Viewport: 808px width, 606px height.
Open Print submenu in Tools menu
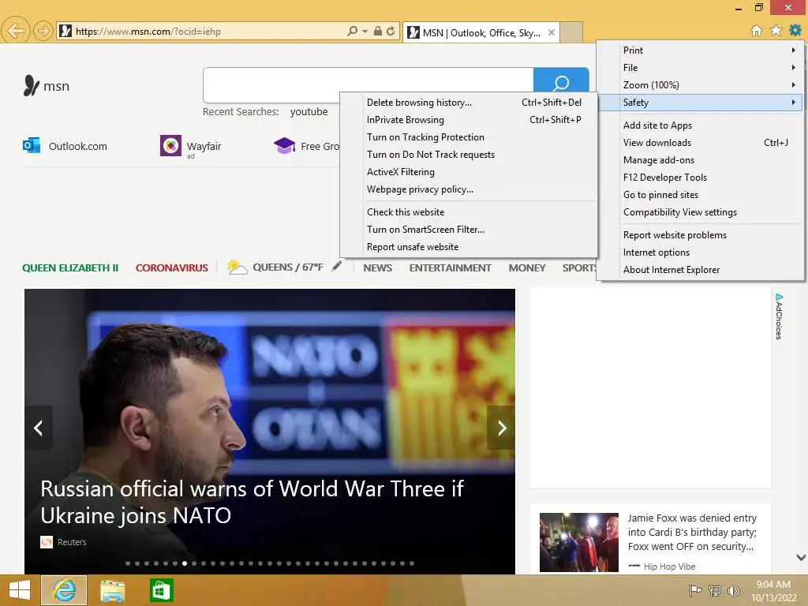tap(701, 50)
